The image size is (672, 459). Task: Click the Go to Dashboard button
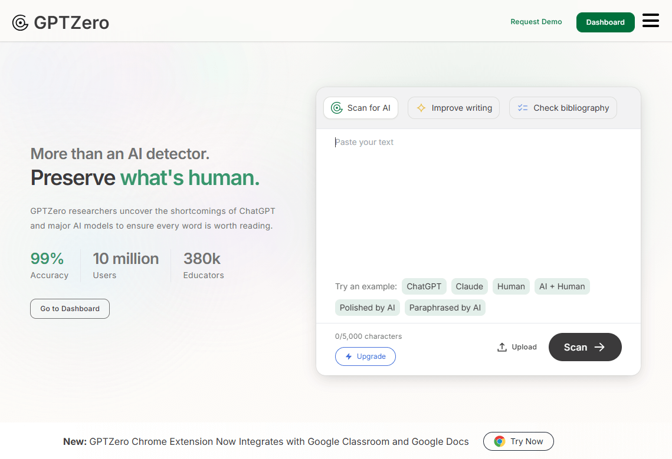pos(70,309)
